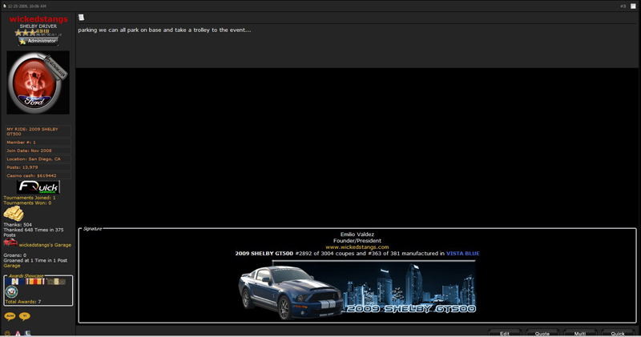Click the 'Tournaments Won: 0' text
The height and width of the screenshot is (337, 641).
click(27, 203)
